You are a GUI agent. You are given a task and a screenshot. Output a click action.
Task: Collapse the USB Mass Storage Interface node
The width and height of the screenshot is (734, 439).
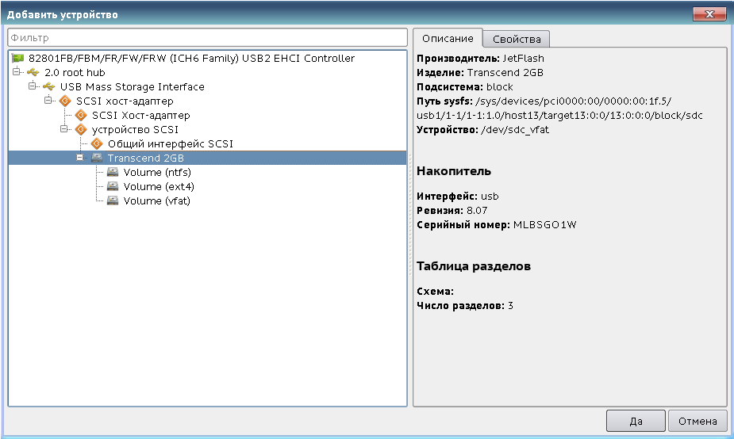click(33, 86)
